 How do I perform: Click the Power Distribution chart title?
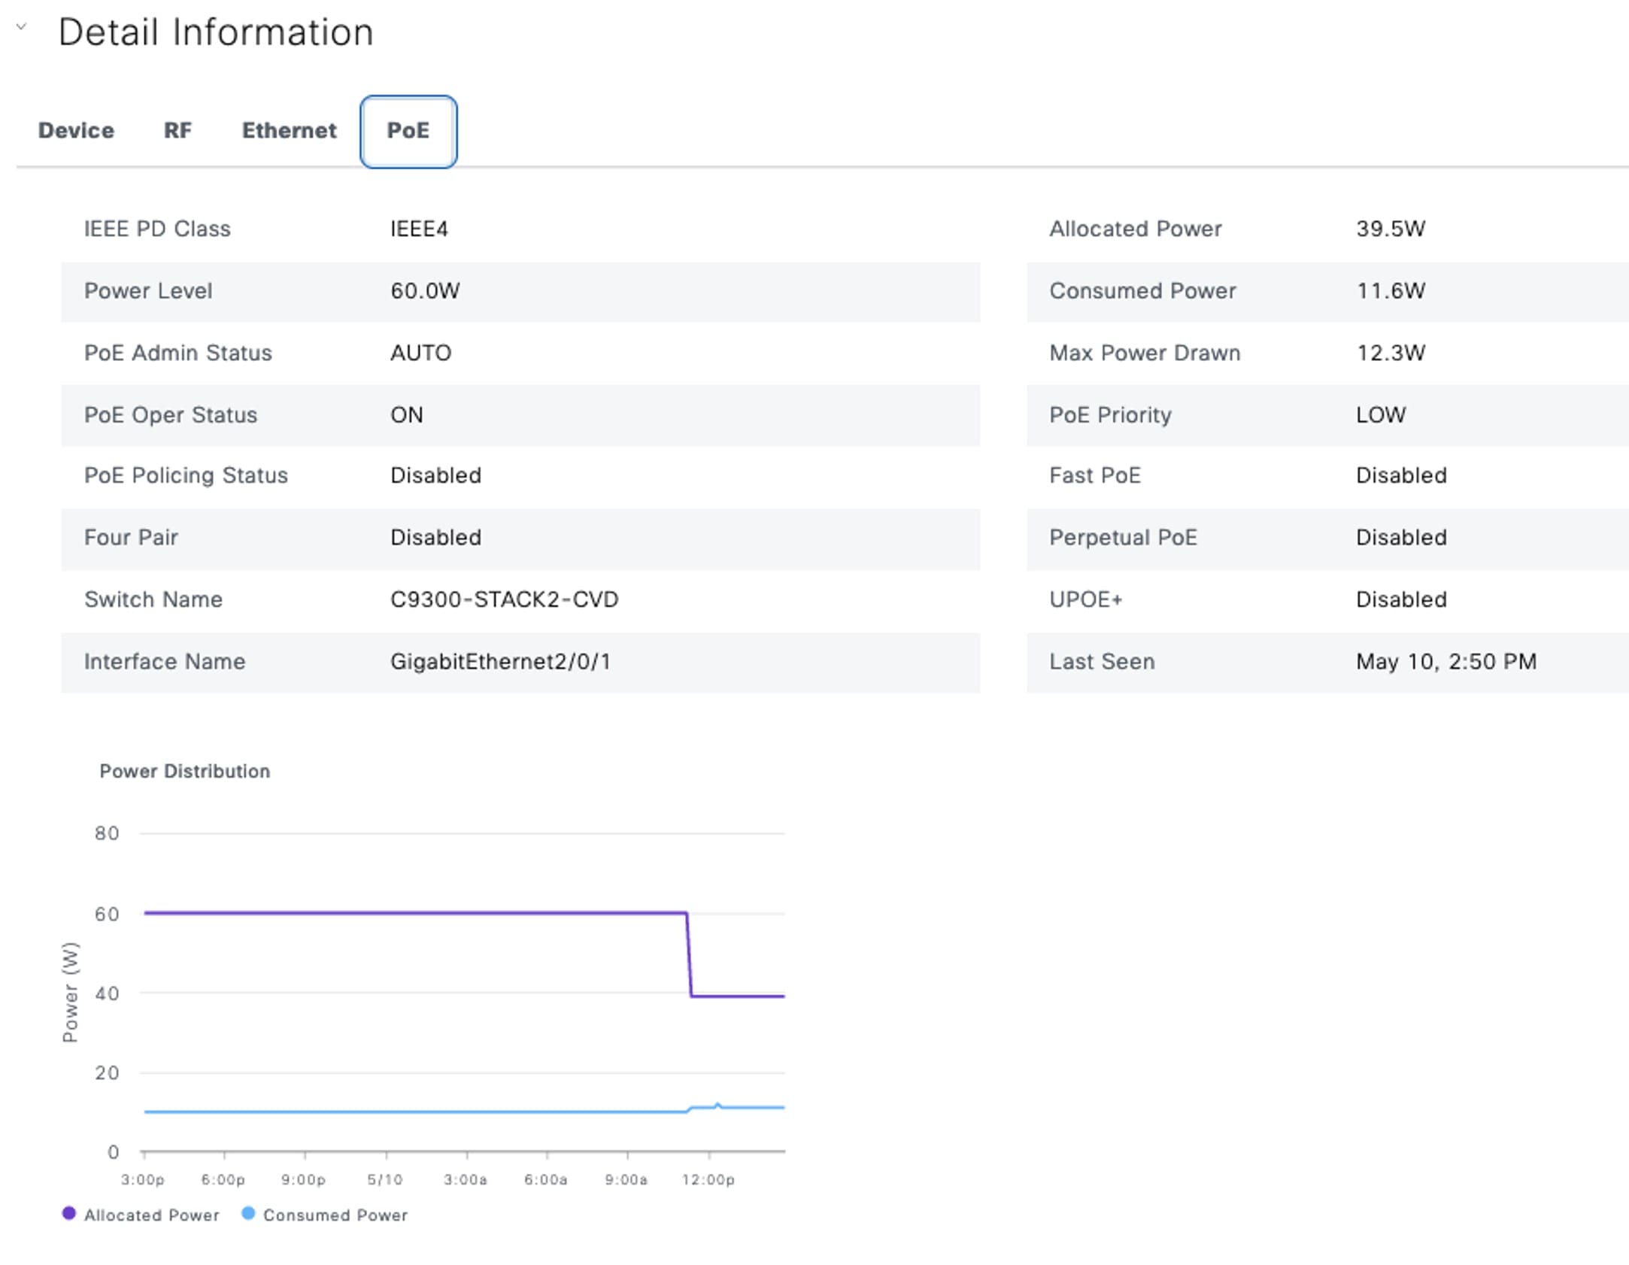(184, 771)
